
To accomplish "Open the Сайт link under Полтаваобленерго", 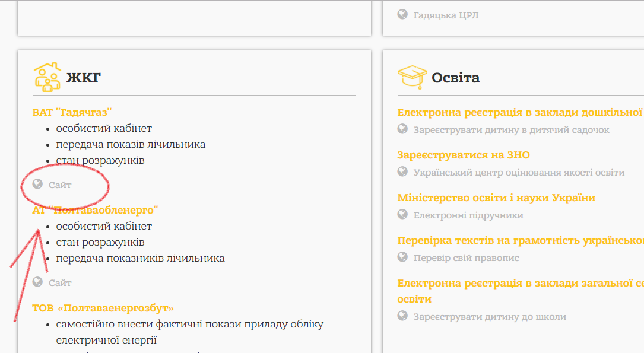I will click(x=60, y=283).
